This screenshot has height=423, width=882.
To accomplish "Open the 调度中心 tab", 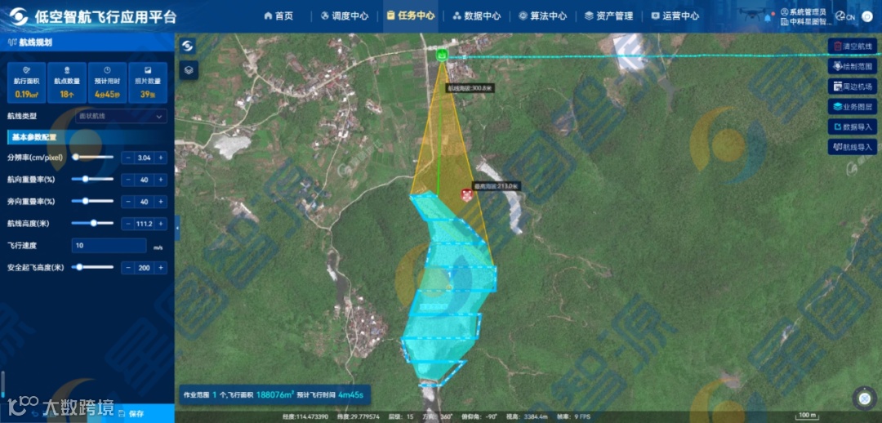I will pos(345,16).
